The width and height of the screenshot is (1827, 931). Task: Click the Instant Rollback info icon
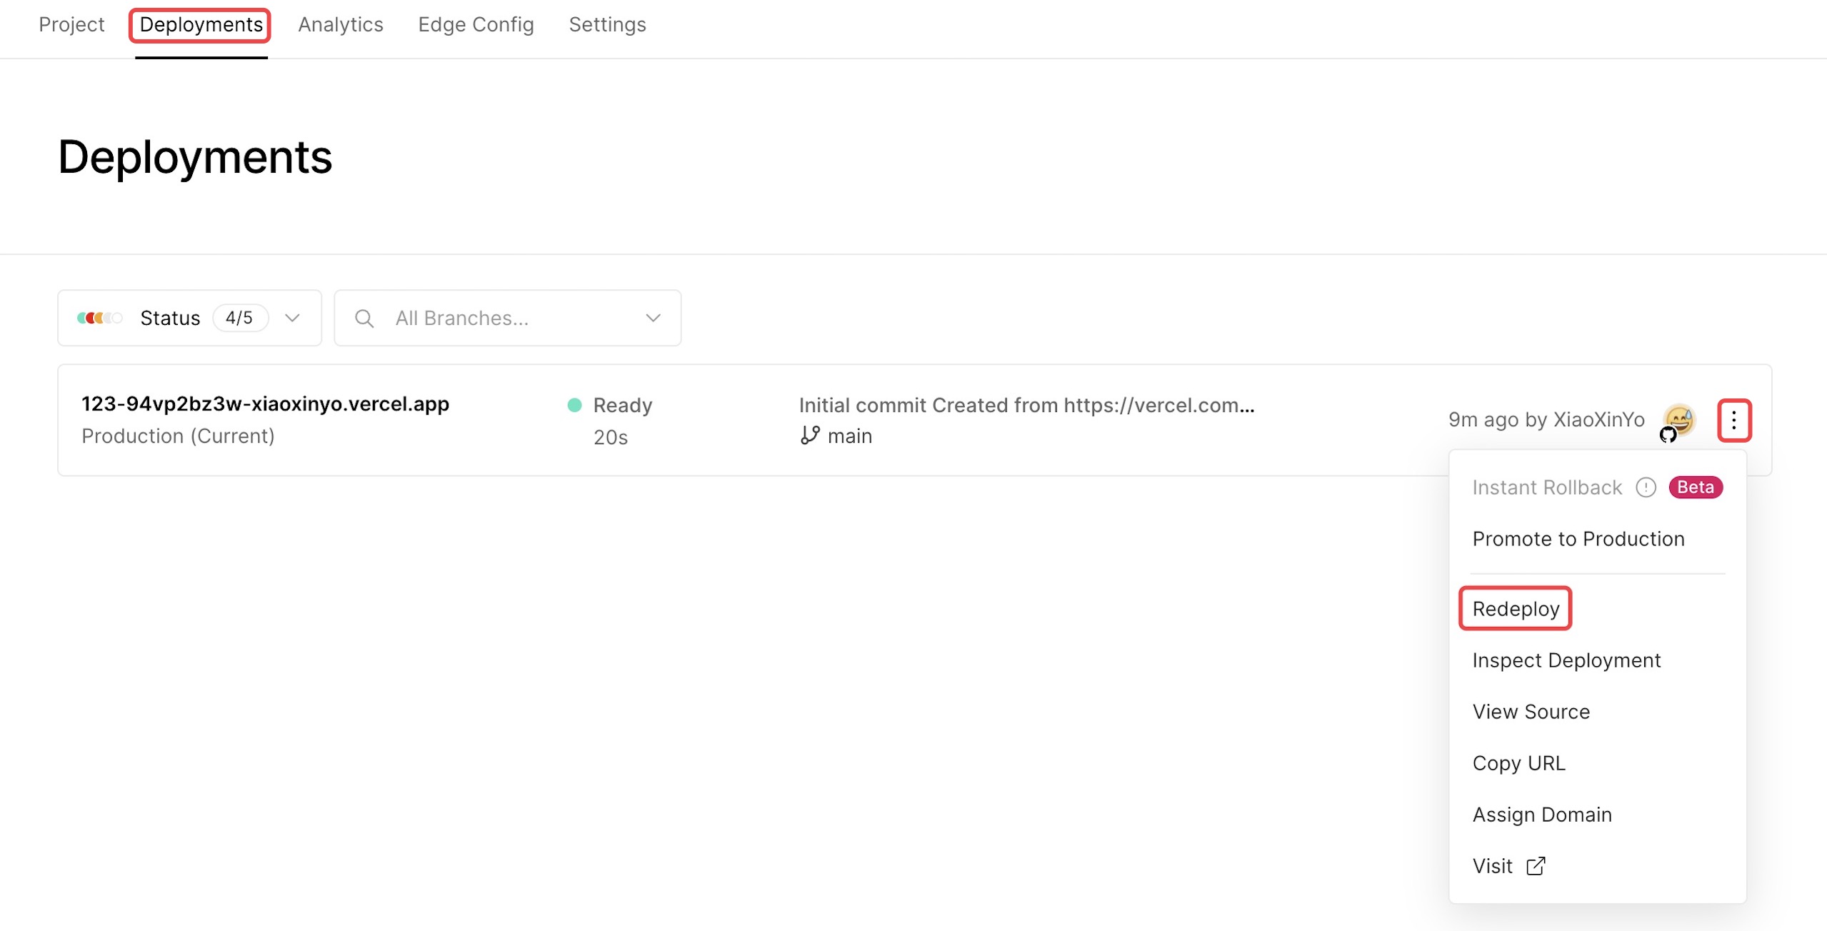[x=1646, y=487]
